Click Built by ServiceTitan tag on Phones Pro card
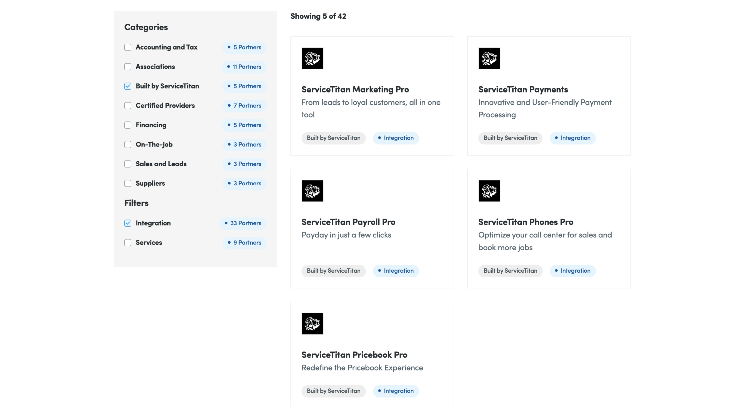This screenshot has height=407, width=745. 510,271
